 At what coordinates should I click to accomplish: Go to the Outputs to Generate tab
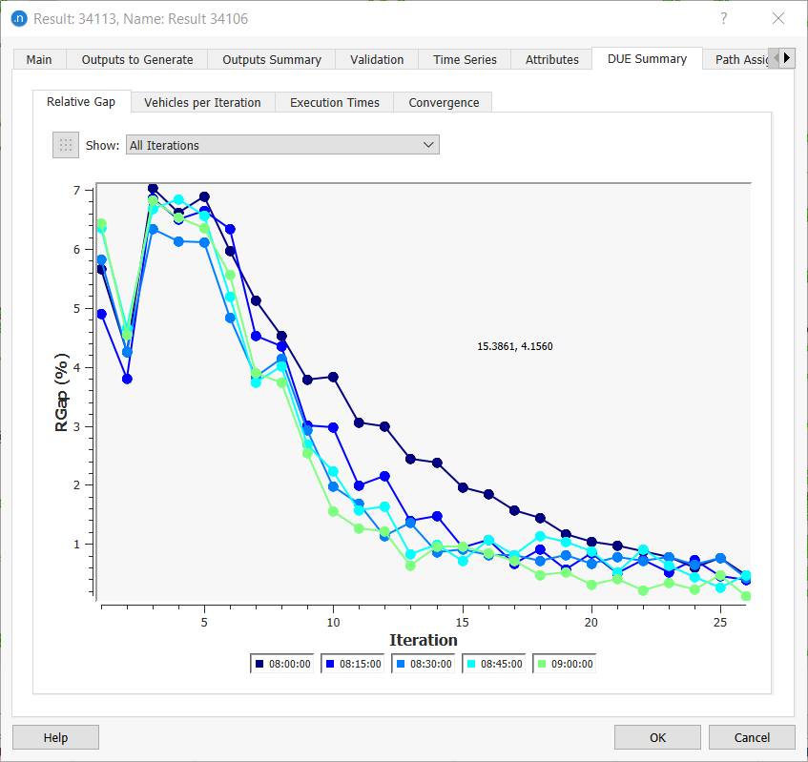pyautogui.click(x=137, y=59)
